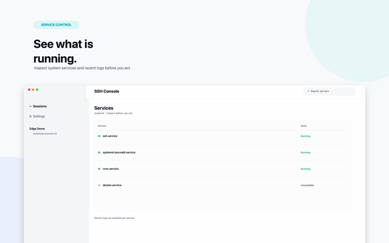Click the green status dot for systemd-journald.service

coord(99,153)
